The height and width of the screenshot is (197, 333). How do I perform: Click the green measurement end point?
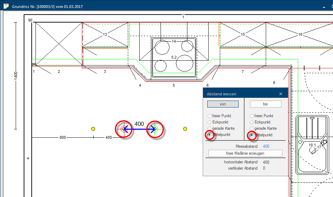(x=155, y=129)
